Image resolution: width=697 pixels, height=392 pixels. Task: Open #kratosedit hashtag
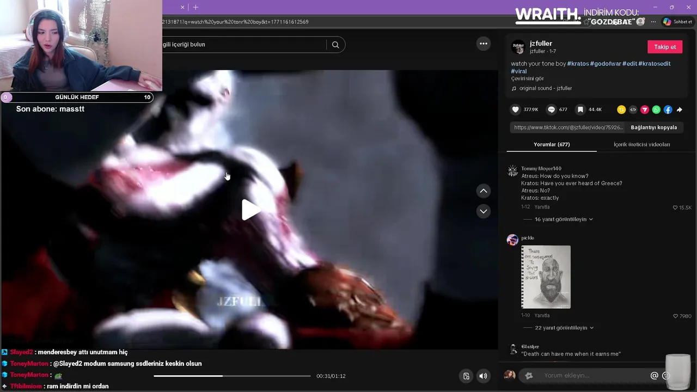[x=654, y=64]
